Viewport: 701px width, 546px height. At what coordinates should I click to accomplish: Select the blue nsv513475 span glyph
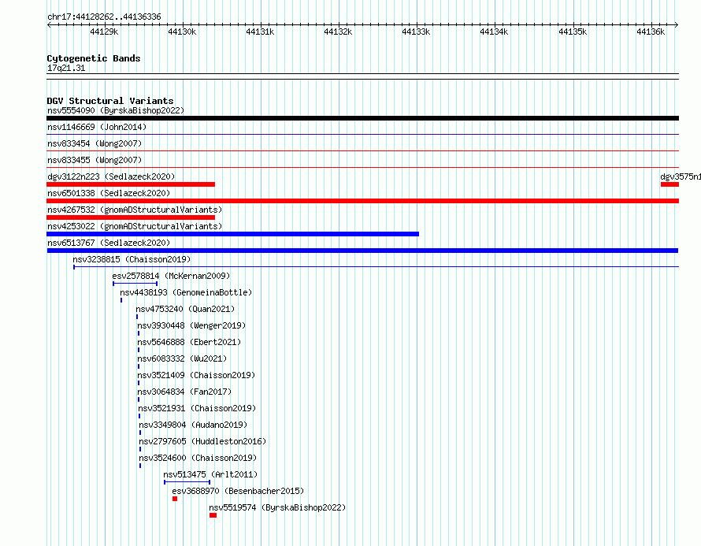[187, 482]
